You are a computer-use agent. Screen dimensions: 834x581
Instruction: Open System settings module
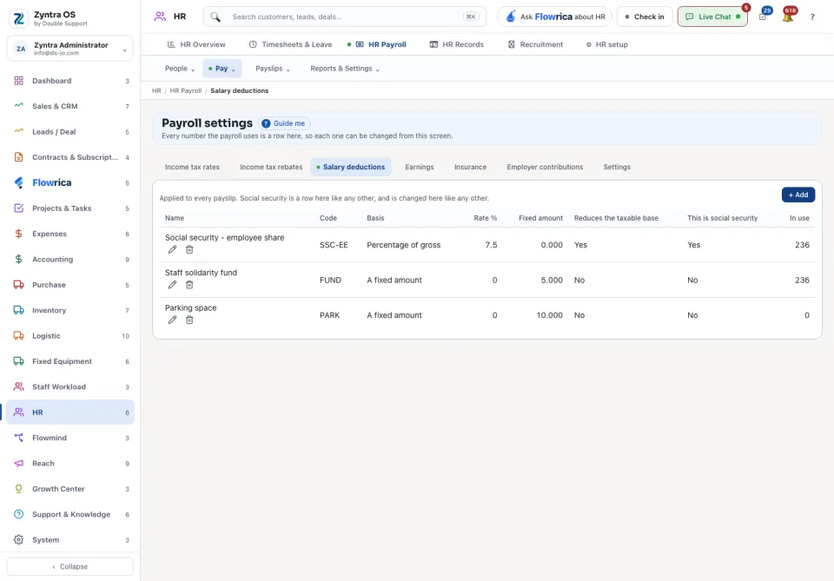coord(70,540)
